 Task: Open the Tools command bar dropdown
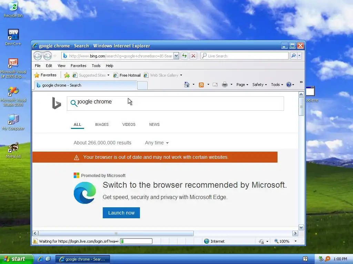tap(277, 85)
